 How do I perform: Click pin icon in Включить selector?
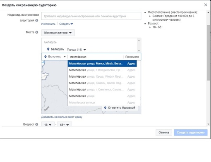tap(46, 57)
